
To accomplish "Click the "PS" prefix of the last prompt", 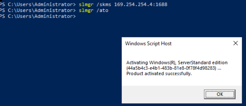I will pos(2,16).
